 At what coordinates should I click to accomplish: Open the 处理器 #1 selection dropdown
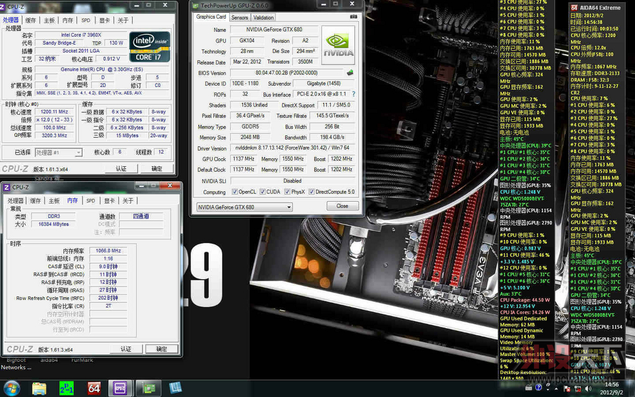59,153
